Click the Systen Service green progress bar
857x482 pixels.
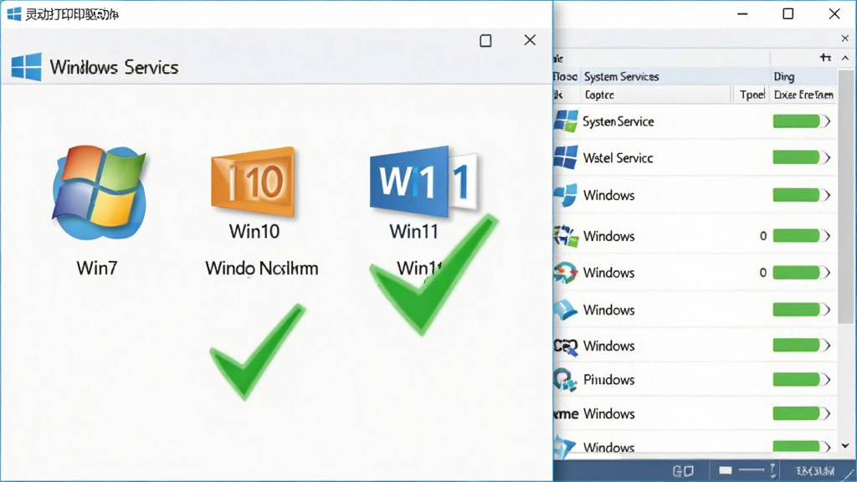click(x=797, y=121)
